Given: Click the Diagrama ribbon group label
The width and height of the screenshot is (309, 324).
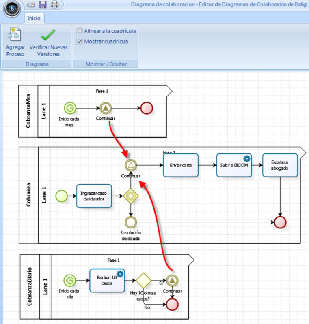Looking at the screenshot, I should (37, 64).
